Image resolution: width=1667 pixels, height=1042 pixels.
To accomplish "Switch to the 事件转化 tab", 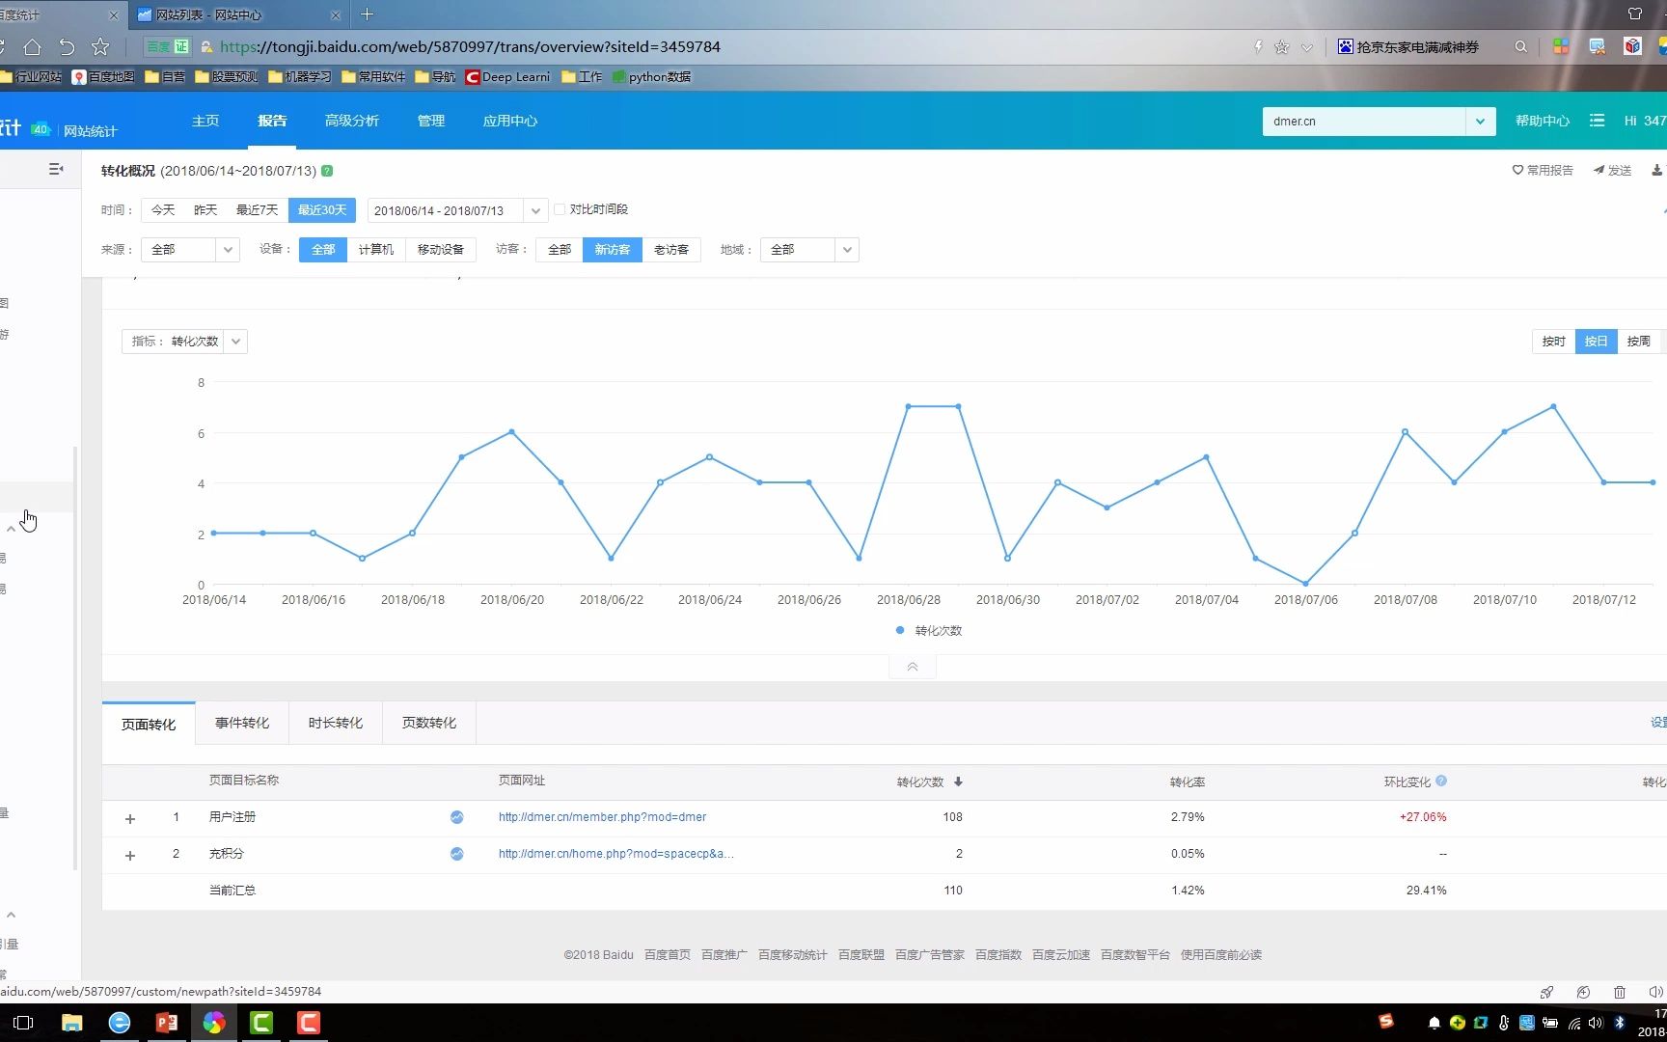I will point(242,723).
